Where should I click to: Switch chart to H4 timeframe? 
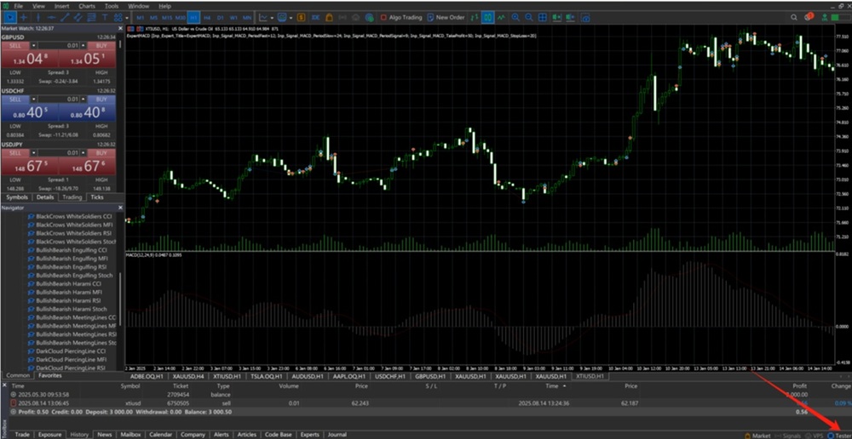[x=206, y=17]
